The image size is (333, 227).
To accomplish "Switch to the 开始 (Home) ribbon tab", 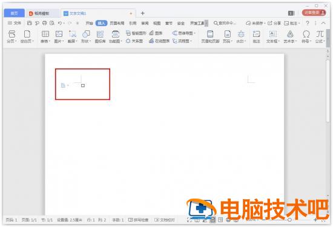I will (89, 23).
